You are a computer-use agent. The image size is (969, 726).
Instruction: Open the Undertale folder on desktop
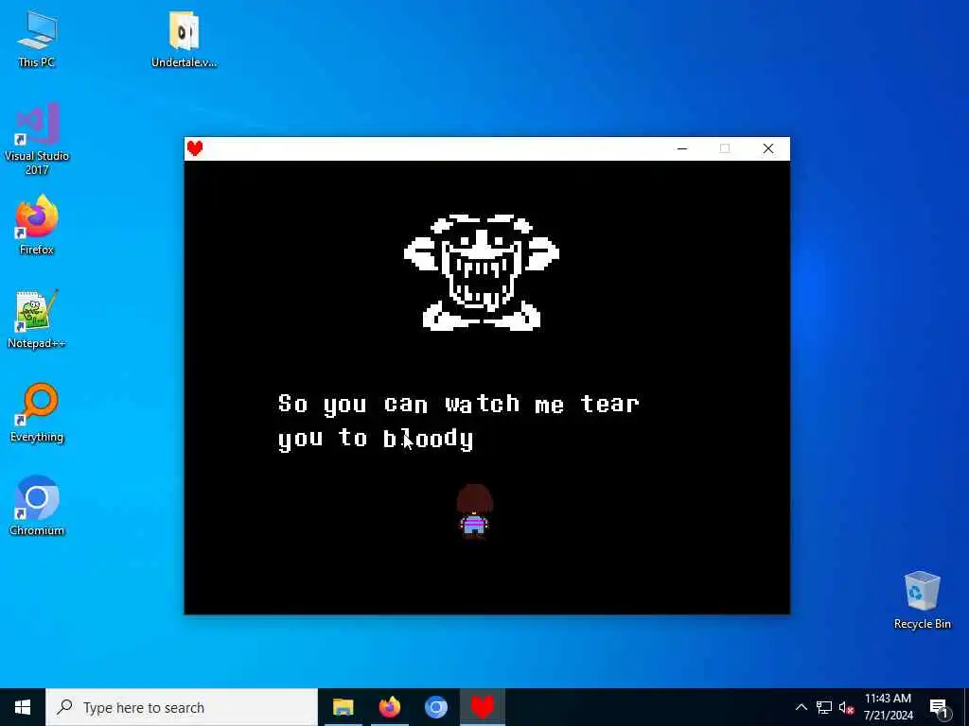click(184, 38)
